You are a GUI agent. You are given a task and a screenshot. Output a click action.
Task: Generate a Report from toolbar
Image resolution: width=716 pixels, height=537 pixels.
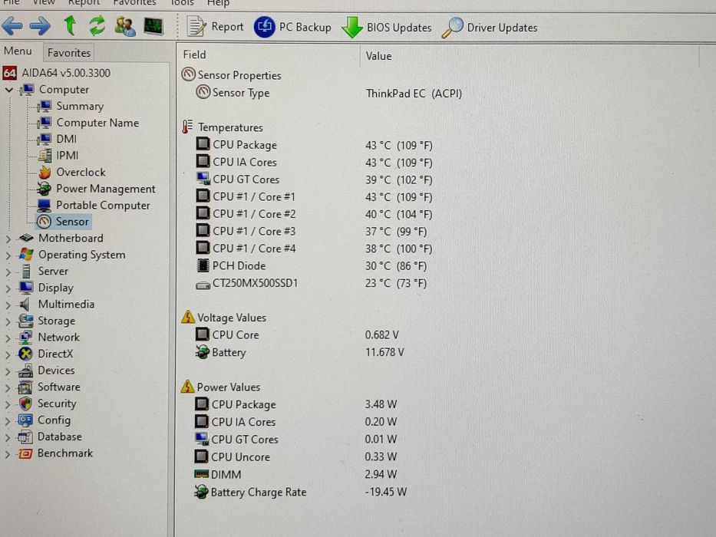pyautogui.click(x=215, y=27)
